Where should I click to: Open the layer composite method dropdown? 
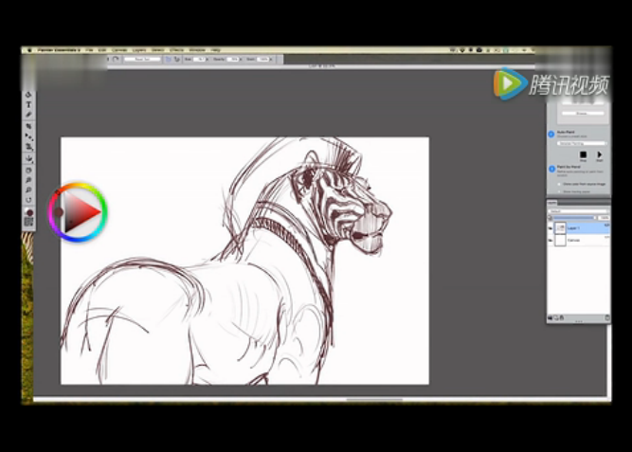coord(578,211)
